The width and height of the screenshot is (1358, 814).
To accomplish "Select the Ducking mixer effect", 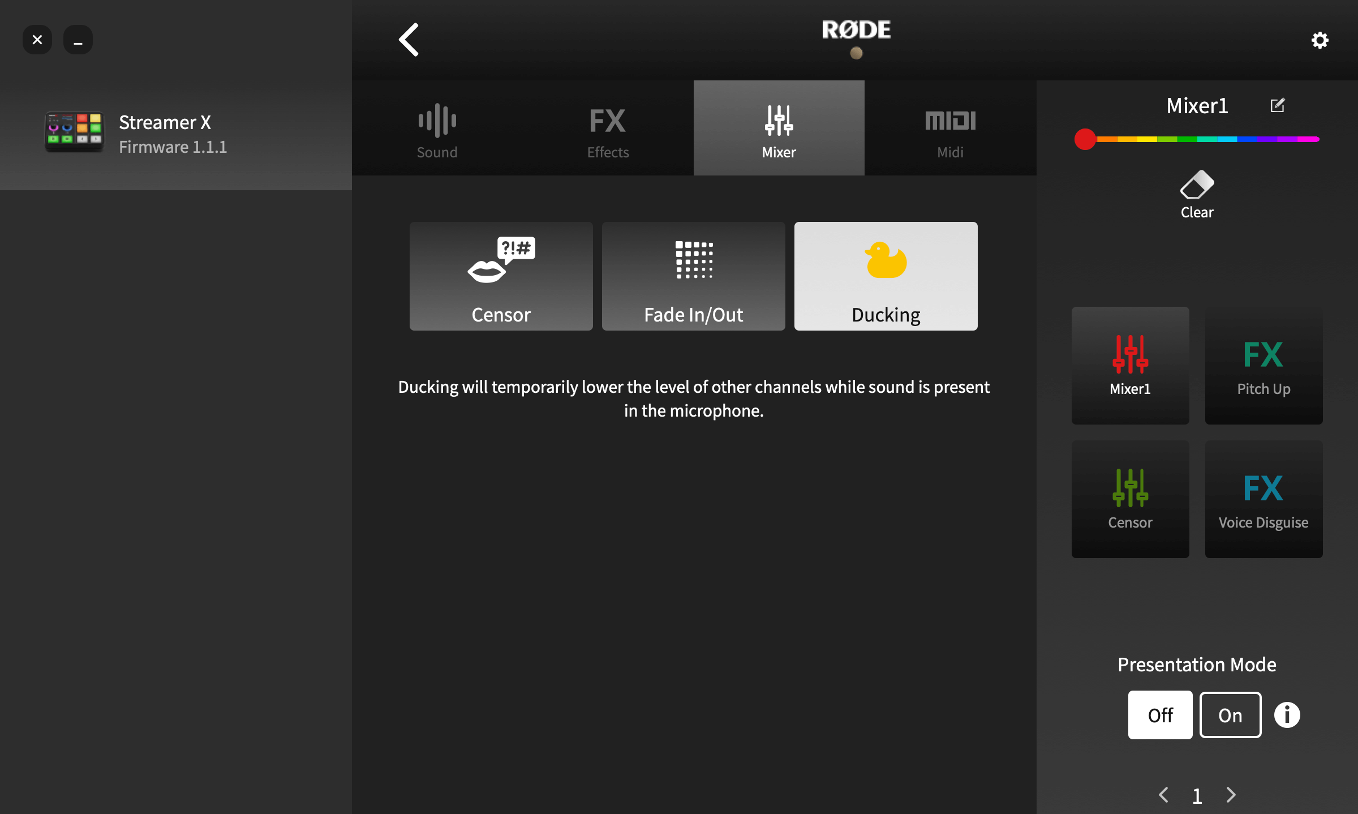I will pos(886,275).
